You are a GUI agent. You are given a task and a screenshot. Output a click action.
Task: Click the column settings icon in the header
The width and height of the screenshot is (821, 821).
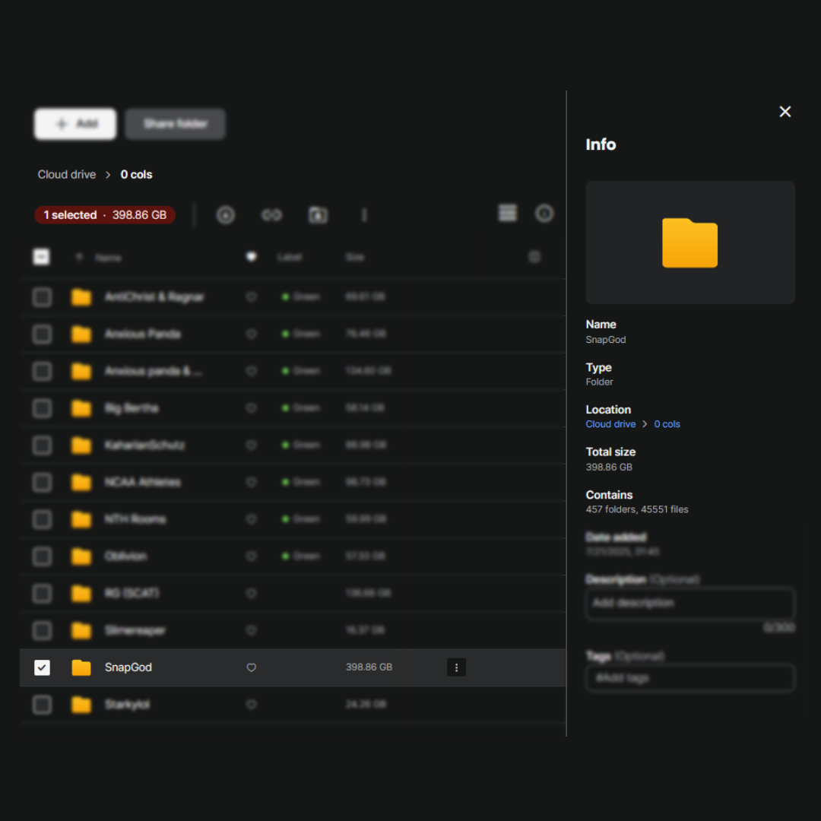(534, 257)
